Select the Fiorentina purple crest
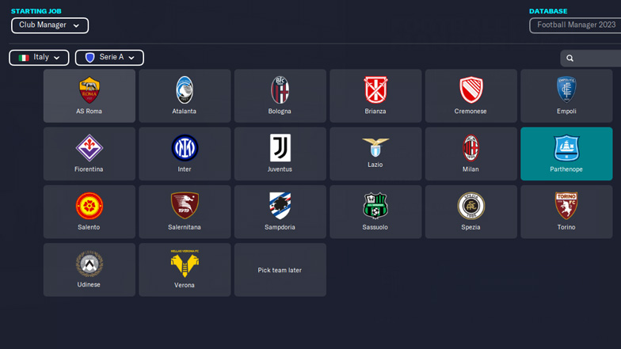This screenshot has height=349, width=621. tap(89, 148)
